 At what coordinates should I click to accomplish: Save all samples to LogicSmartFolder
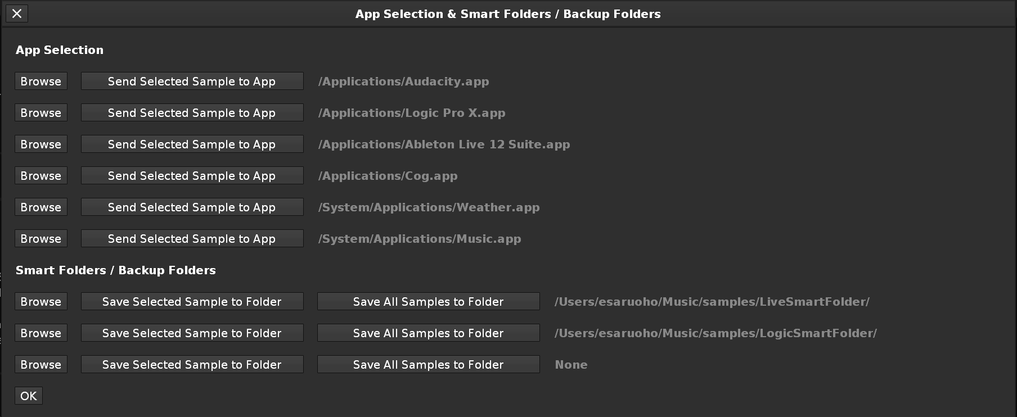(x=428, y=333)
